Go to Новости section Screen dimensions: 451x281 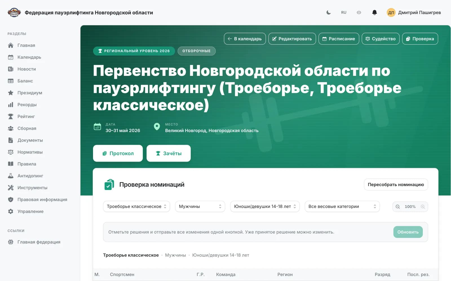click(x=26, y=69)
